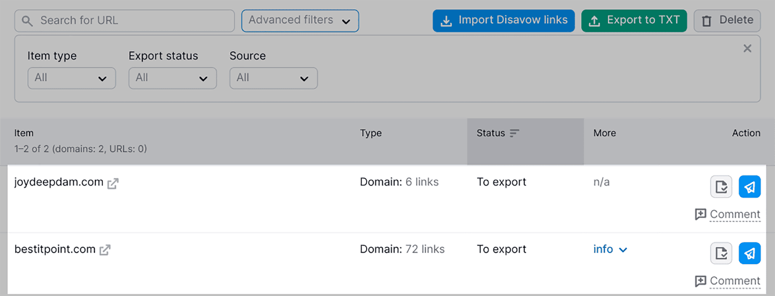This screenshot has height=296, width=775.
Task: Click Import Disavow links button
Action: 503,21
